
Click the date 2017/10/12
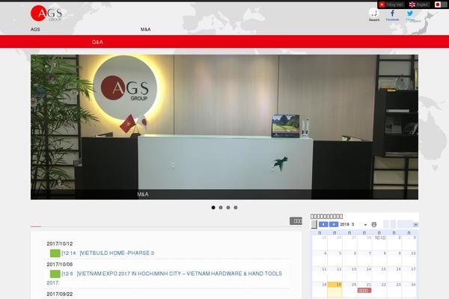click(60, 244)
